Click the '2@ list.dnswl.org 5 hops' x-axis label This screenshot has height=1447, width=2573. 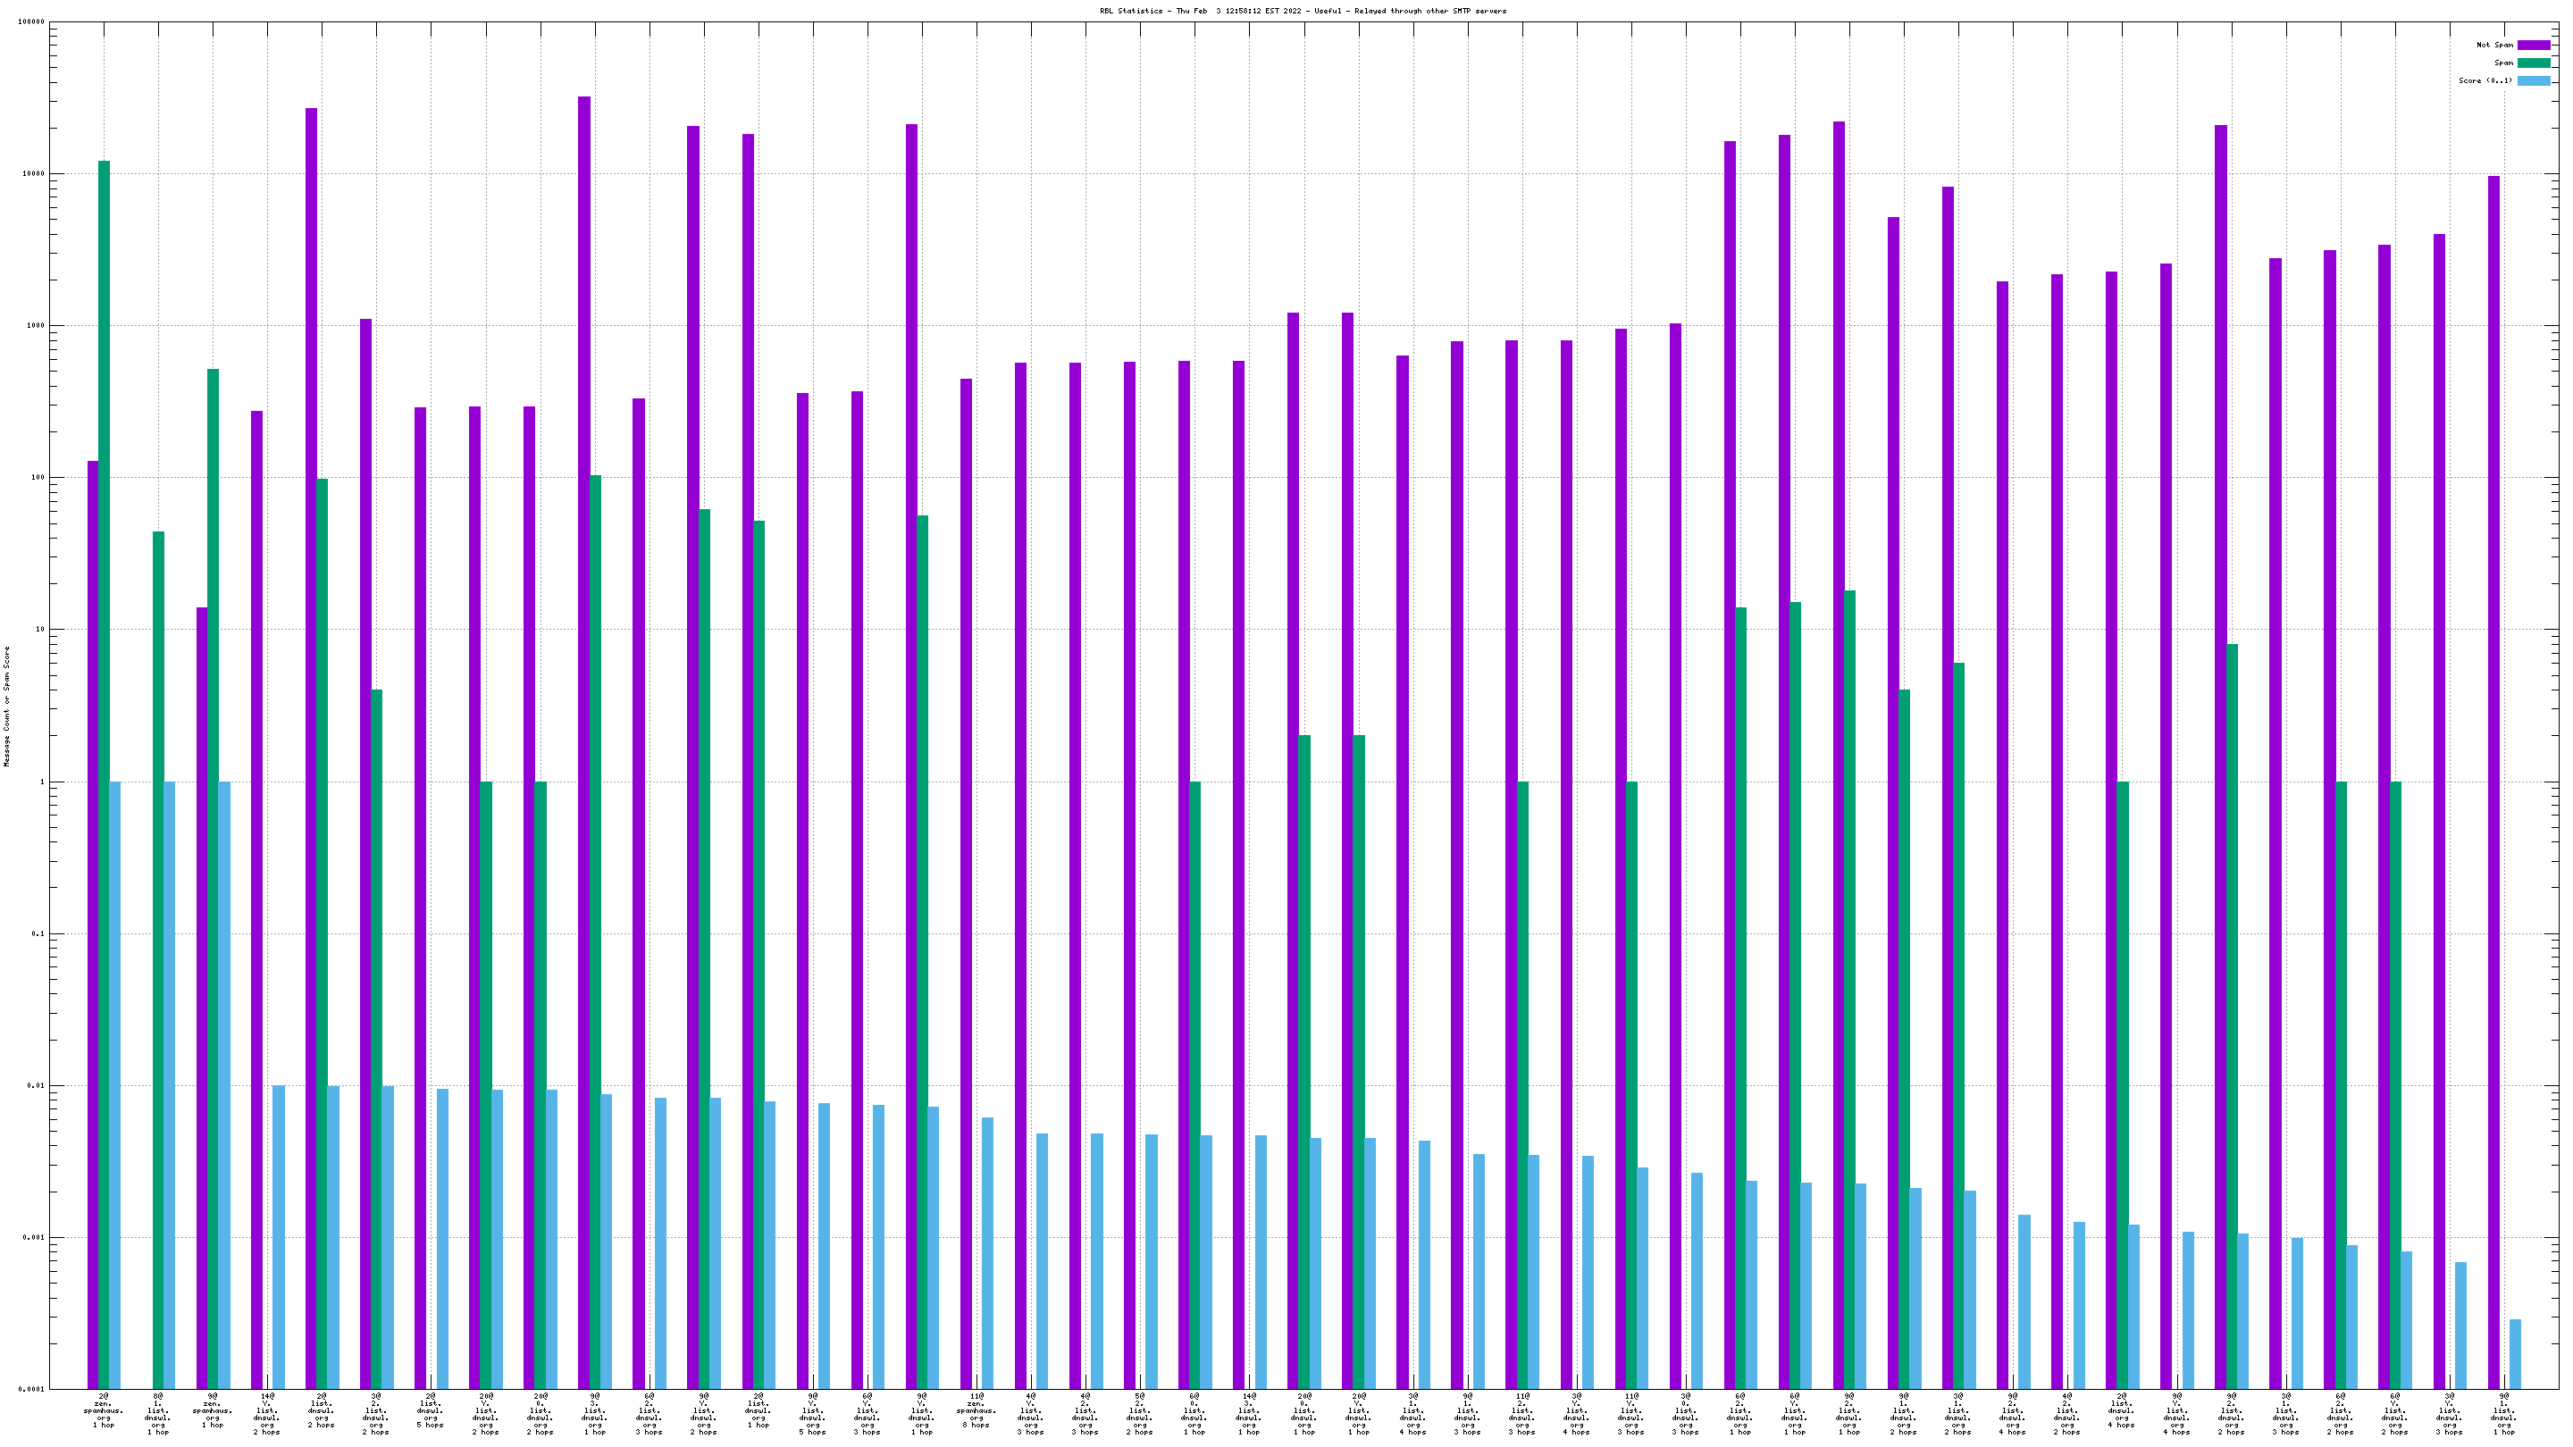pos(431,1410)
